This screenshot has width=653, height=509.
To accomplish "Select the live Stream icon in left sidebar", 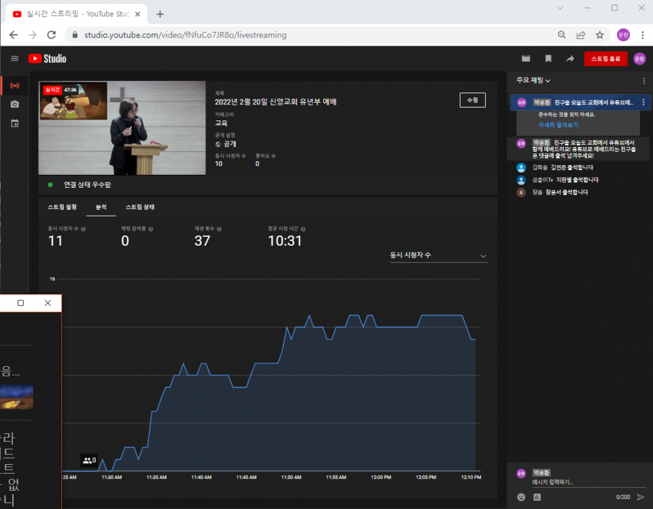I will [x=14, y=86].
